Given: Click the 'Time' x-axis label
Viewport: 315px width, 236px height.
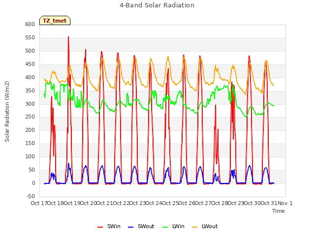Looking at the screenshot, I should pyautogui.click(x=279, y=211).
